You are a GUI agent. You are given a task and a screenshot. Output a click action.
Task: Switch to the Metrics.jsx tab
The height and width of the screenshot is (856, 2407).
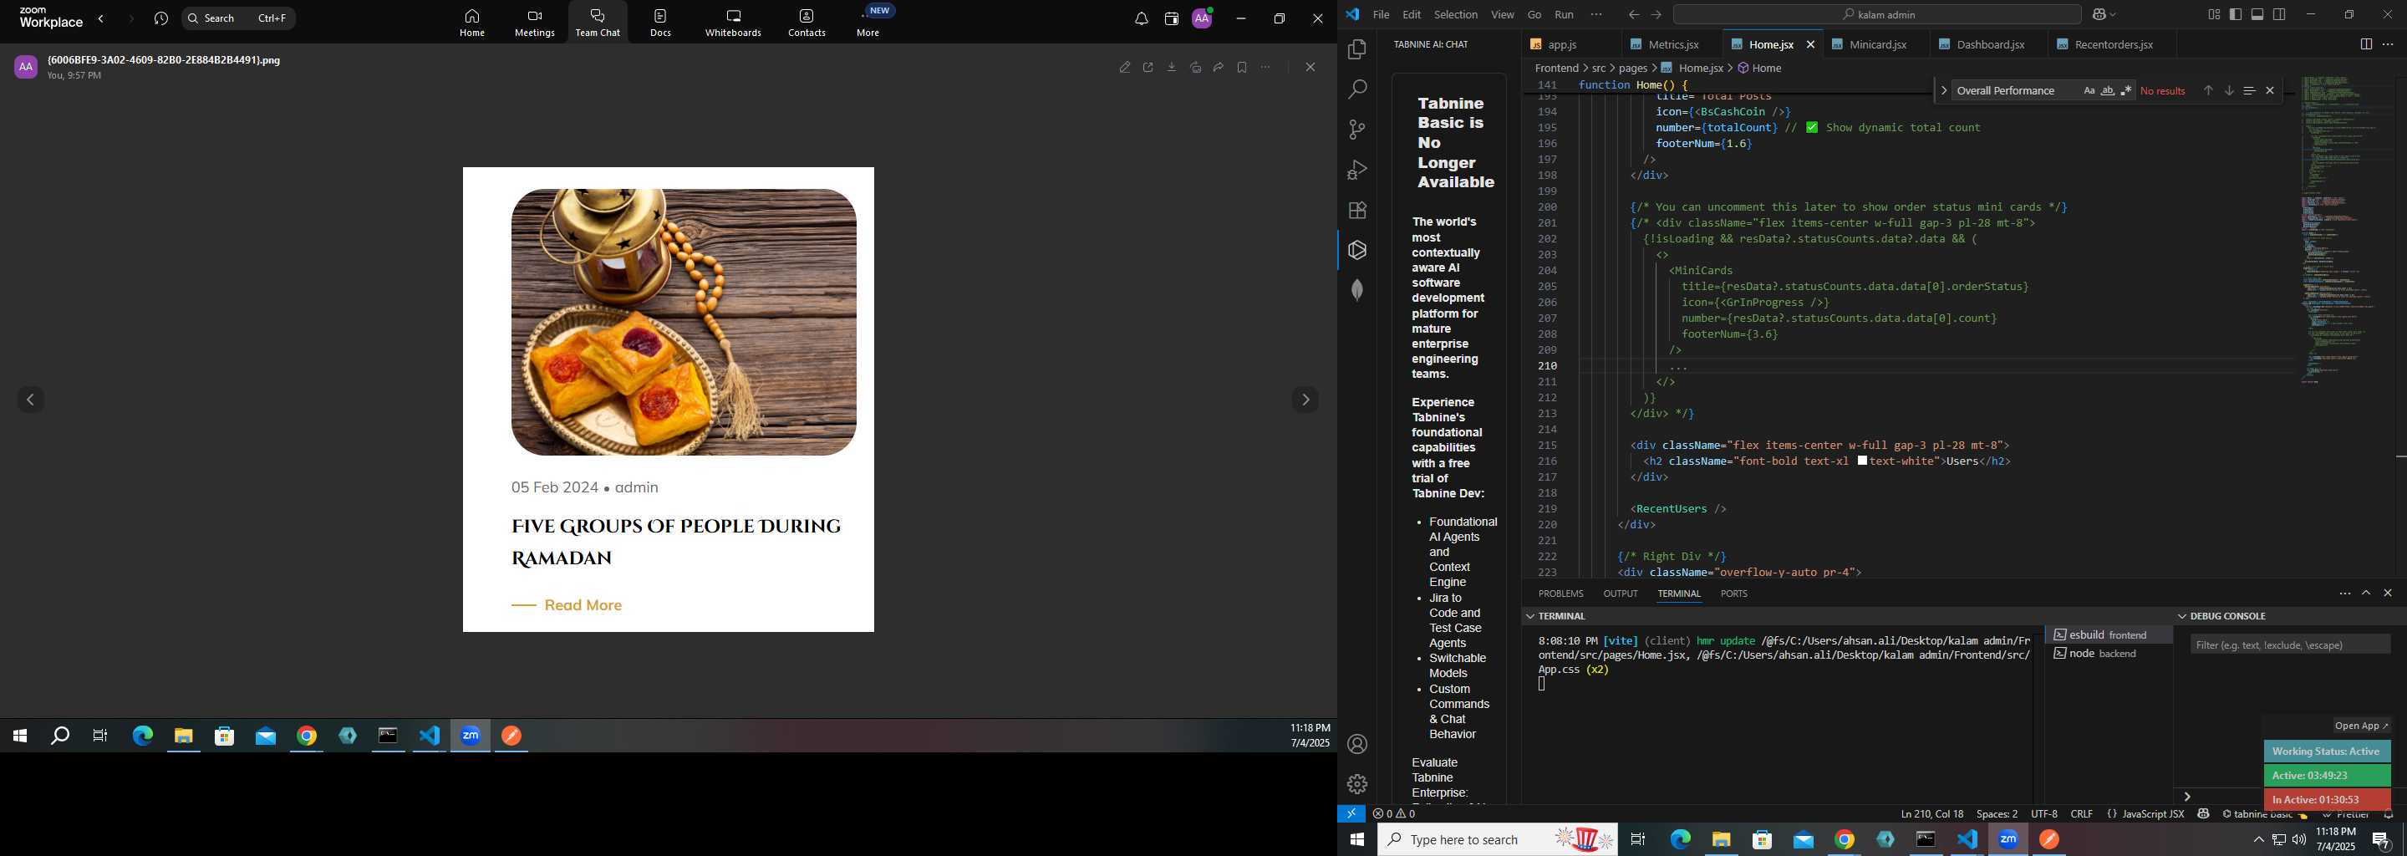[x=1673, y=44]
